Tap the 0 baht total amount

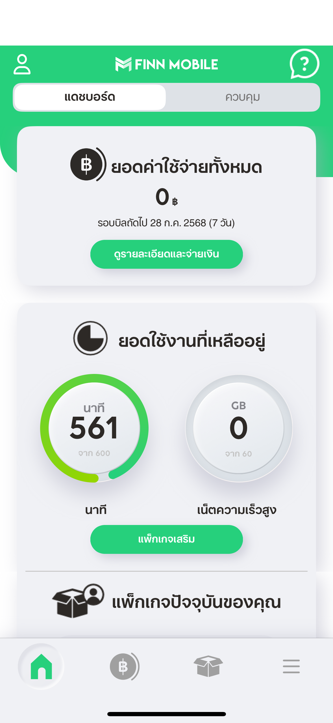tap(166, 197)
